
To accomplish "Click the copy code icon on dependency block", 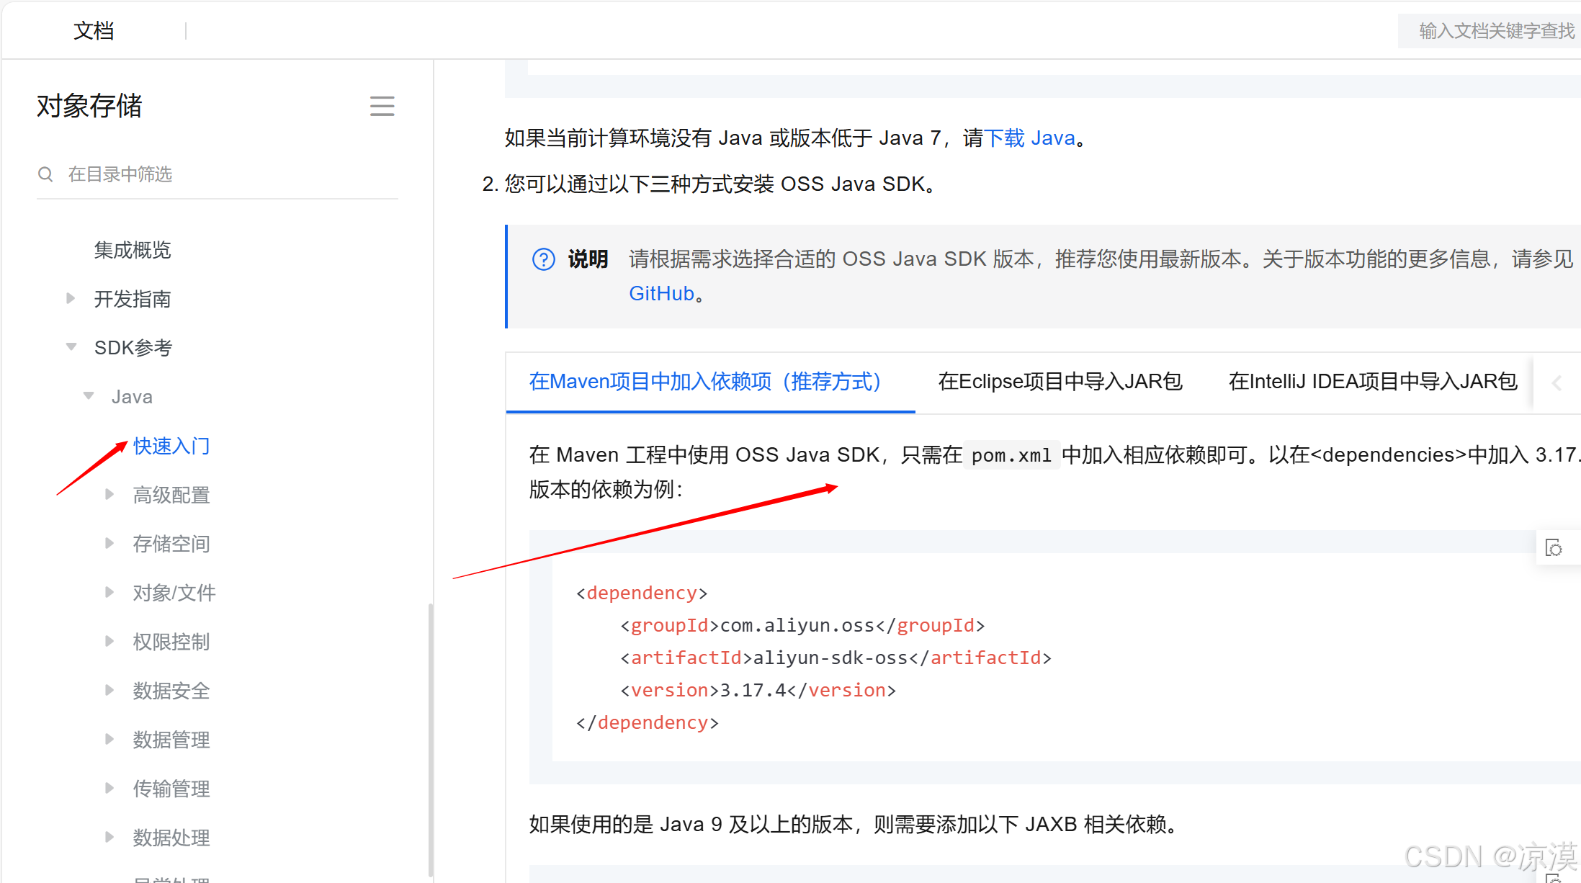I will pyautogui.click(x=1554, y=548).
